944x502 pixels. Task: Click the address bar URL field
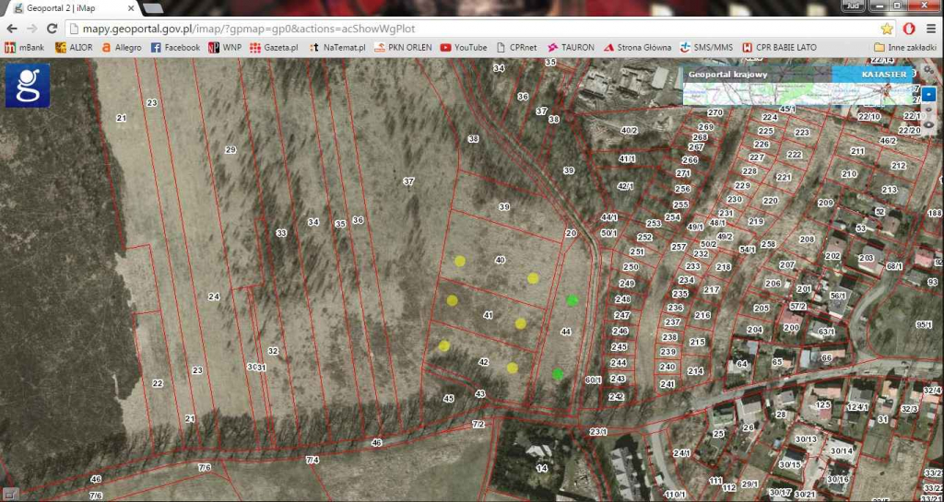point(461,29)
